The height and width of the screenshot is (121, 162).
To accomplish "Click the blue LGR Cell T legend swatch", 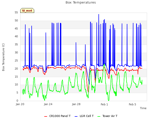I will (x=76, y=116).
